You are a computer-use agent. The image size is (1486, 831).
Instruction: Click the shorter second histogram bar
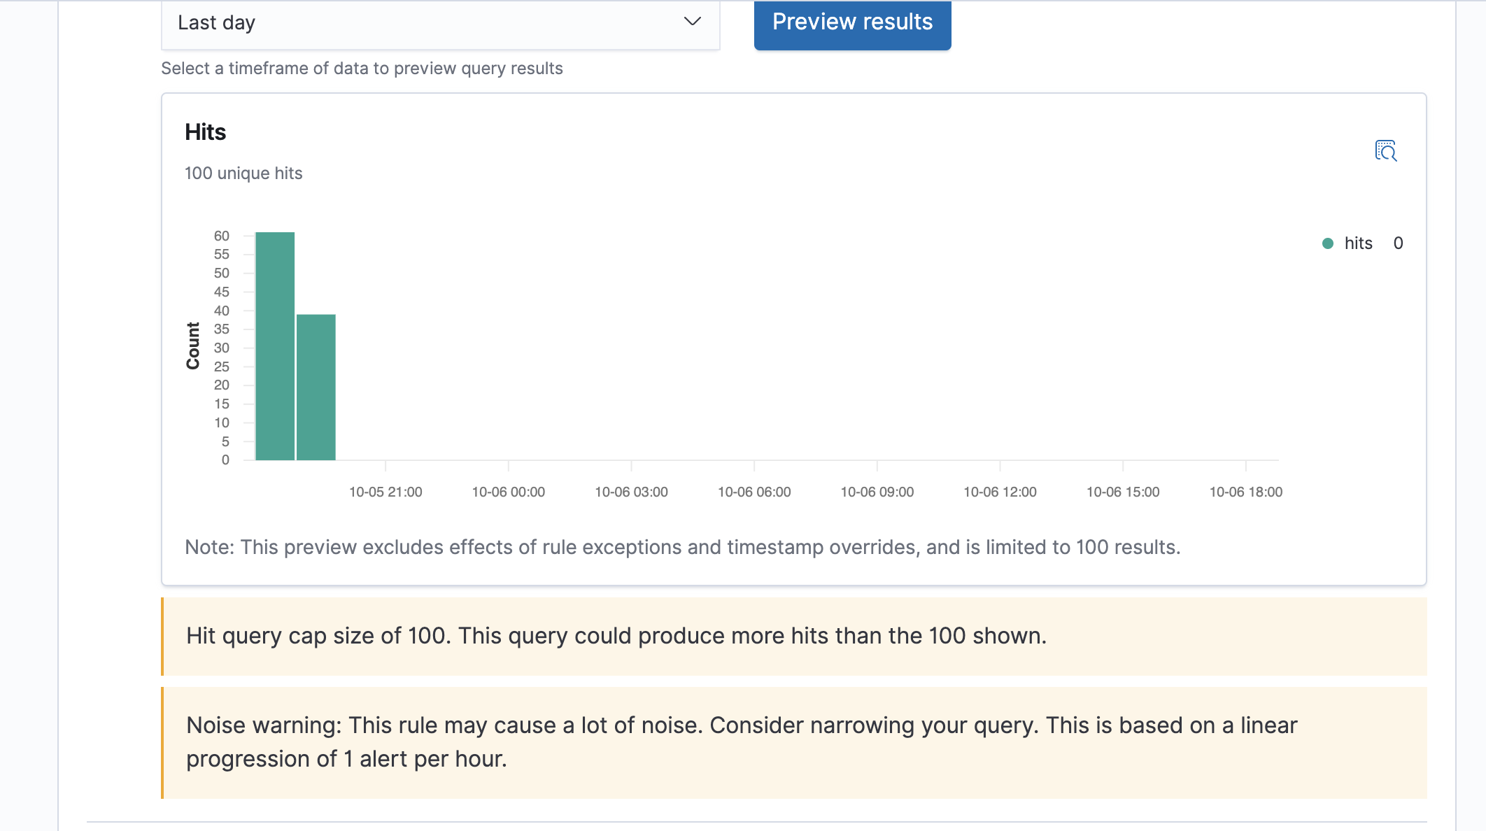click(x=316, y=387)
